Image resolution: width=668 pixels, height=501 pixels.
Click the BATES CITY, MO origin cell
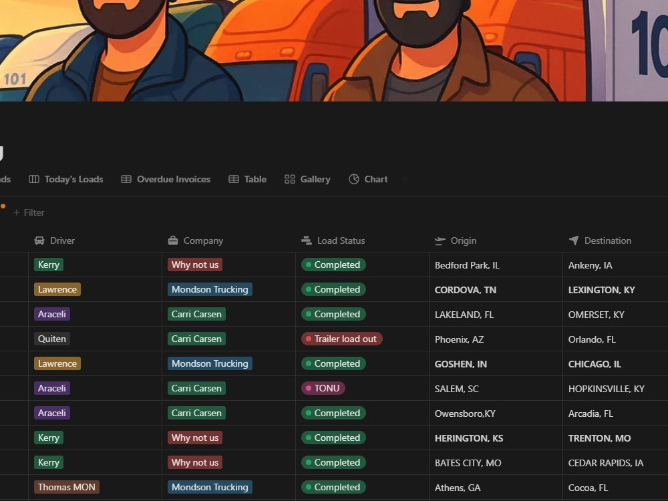click(x=496, y=463)
